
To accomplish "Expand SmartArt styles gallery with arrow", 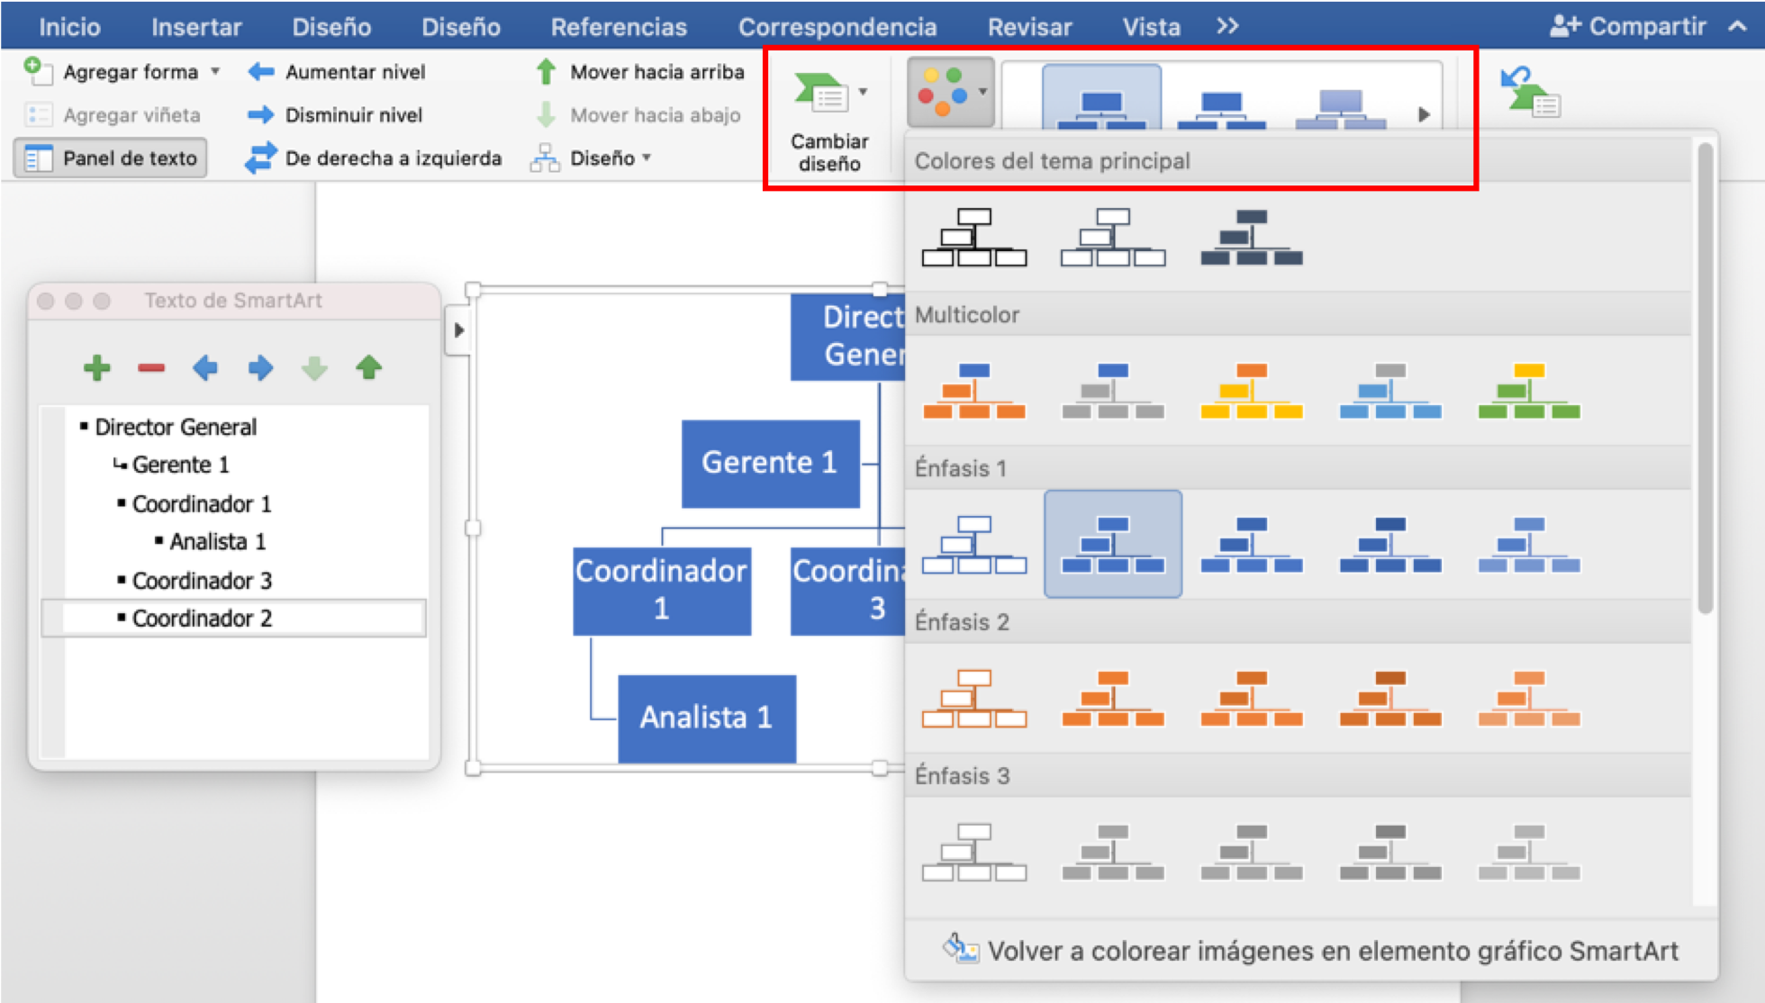I will pyautogui.click(x=1424, y=114).
